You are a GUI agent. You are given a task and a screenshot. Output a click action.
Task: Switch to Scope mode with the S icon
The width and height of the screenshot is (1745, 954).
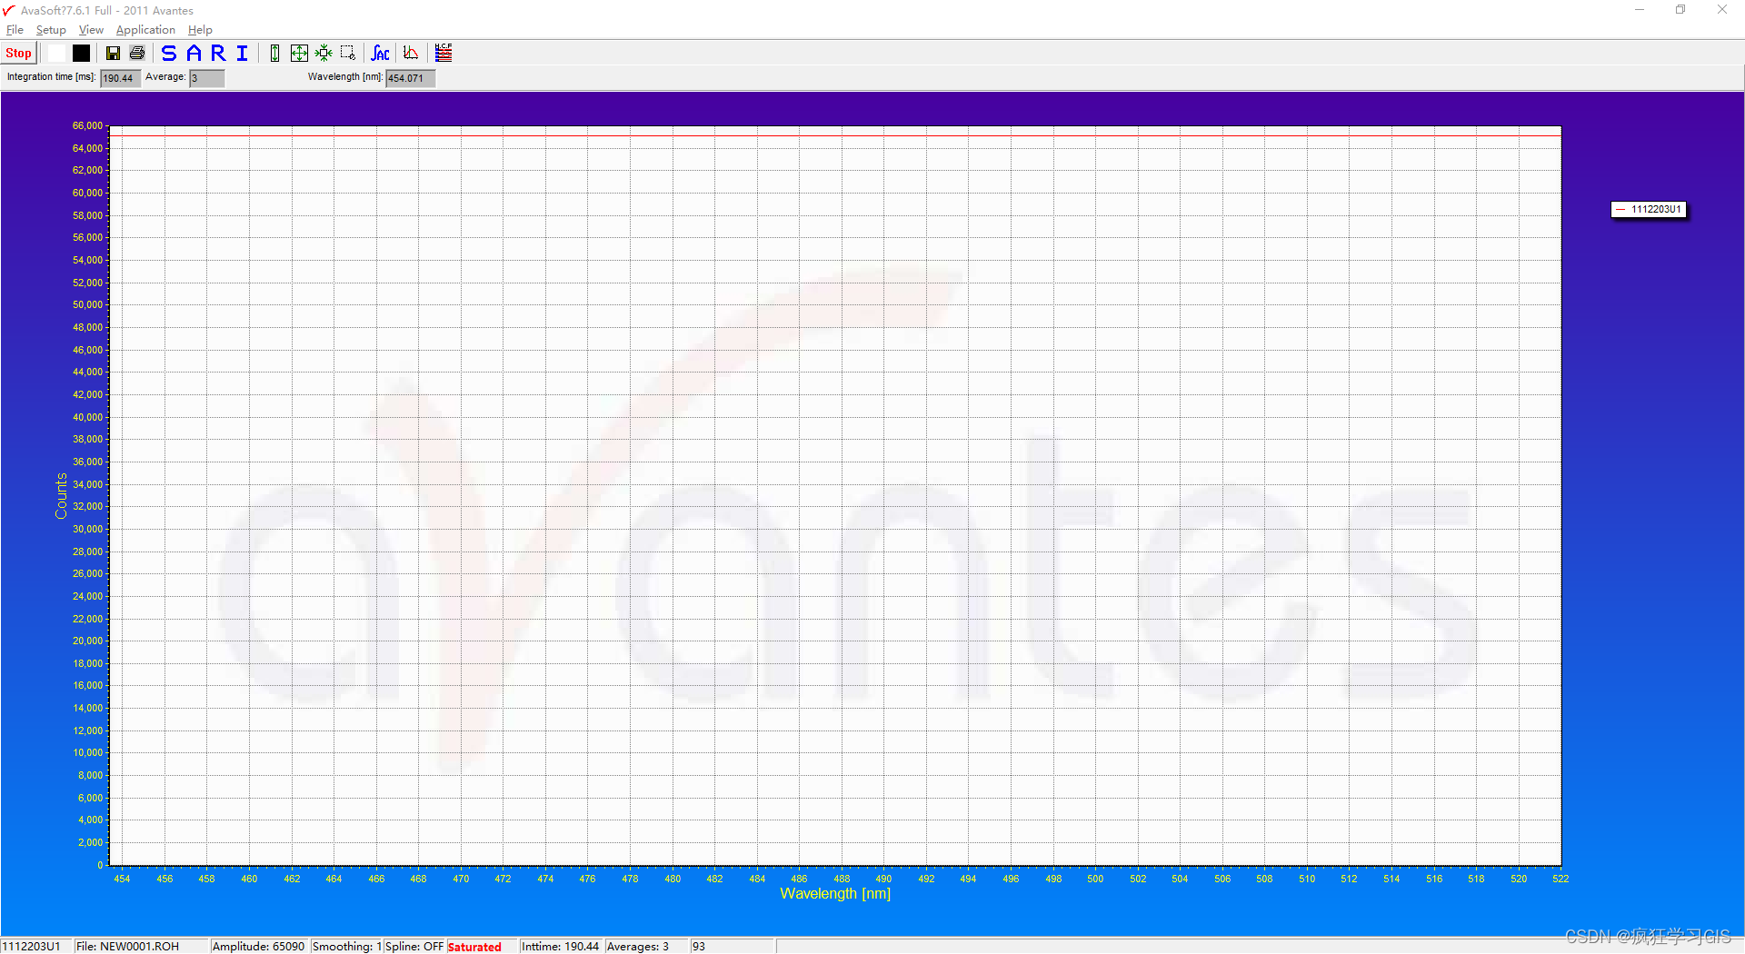point(169,54)
